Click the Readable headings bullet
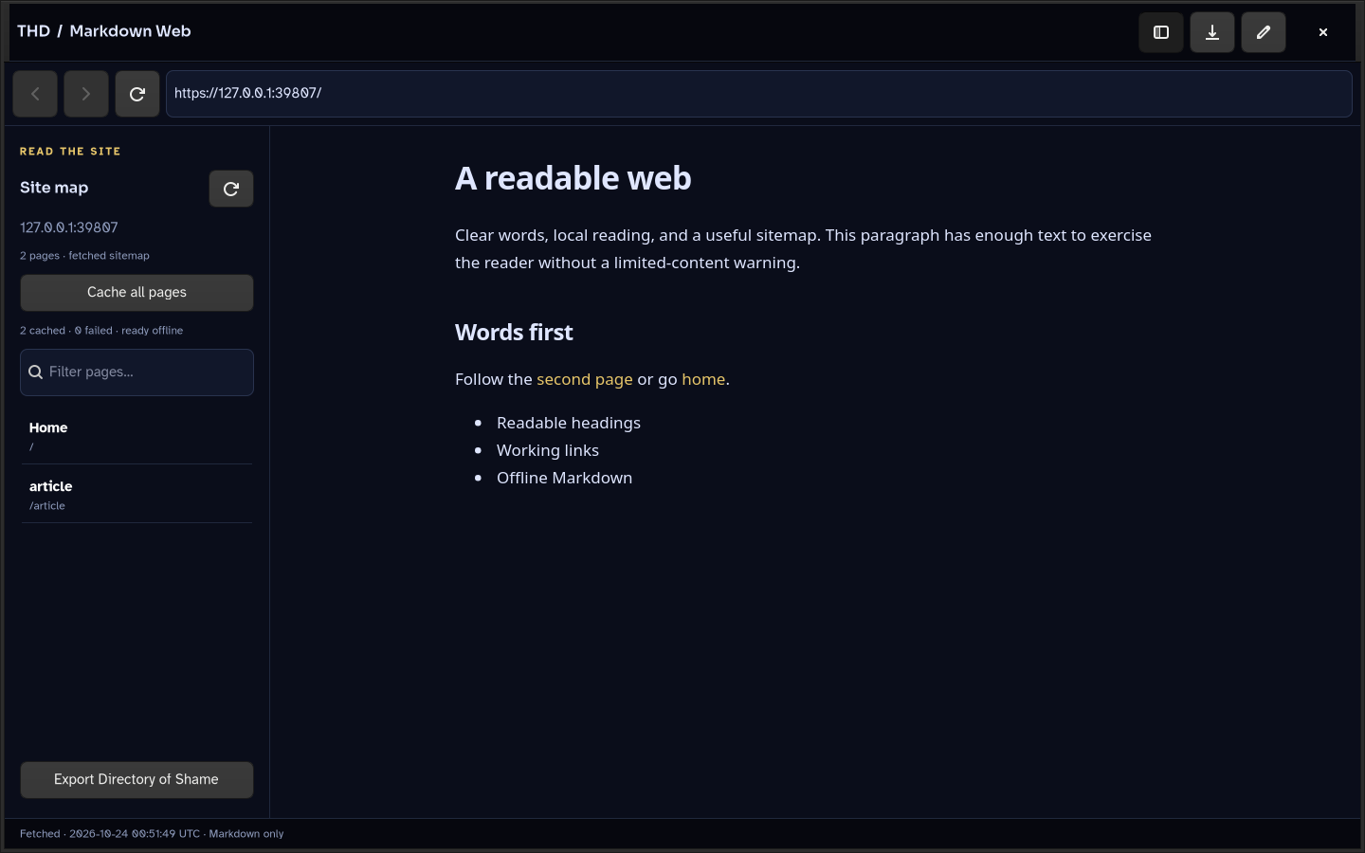This screenshot has width=1365, height=853. 569,423
